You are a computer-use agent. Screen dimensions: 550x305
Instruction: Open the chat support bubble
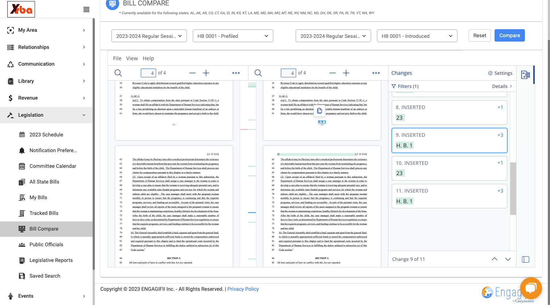point(531,288)
